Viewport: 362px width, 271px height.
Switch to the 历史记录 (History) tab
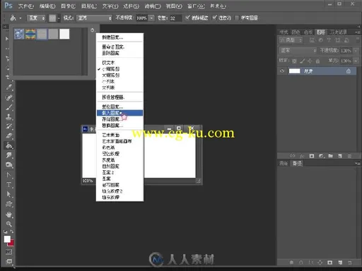338,32
